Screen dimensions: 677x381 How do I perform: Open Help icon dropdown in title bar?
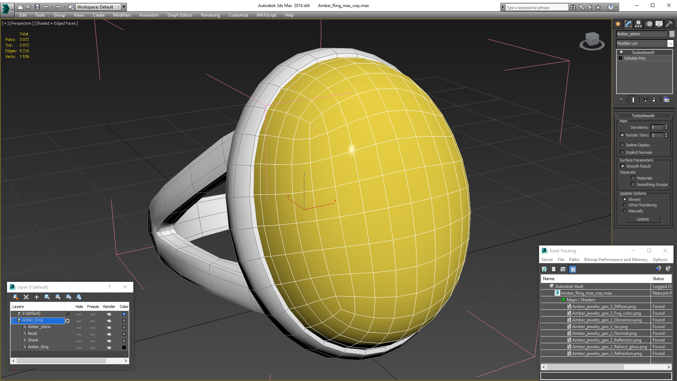pyautogui.click(x=616, y=7)
